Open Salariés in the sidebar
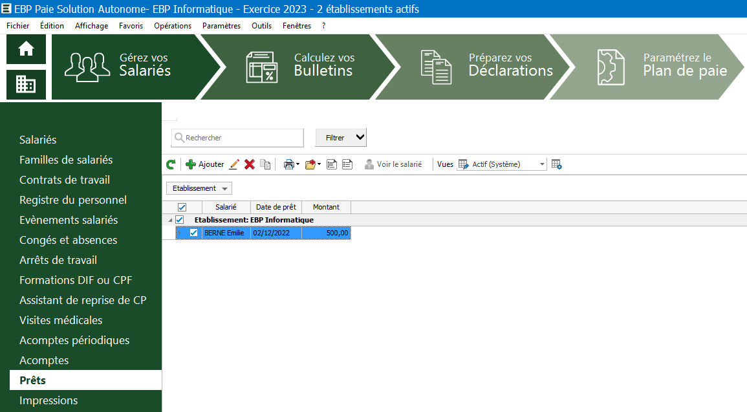 coord(38,140)
